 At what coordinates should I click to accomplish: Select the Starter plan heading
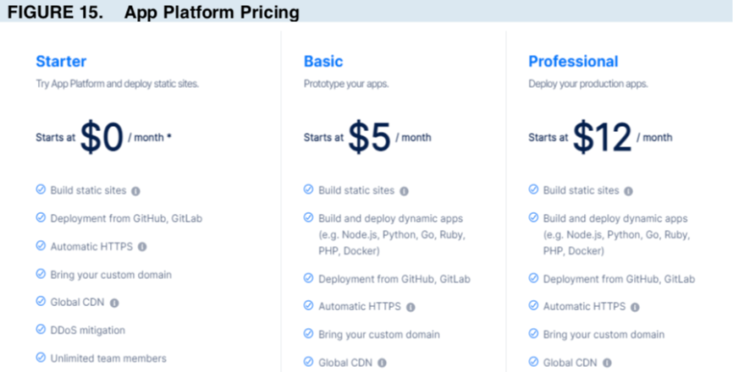61,62
